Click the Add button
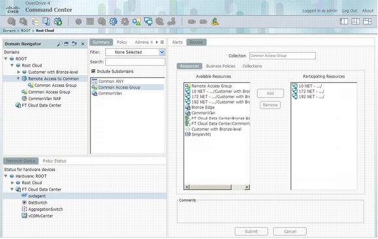378x239 pixels. (x=270, y=93)
